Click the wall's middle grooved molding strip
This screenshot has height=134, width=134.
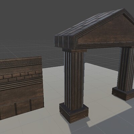[21, 85]
